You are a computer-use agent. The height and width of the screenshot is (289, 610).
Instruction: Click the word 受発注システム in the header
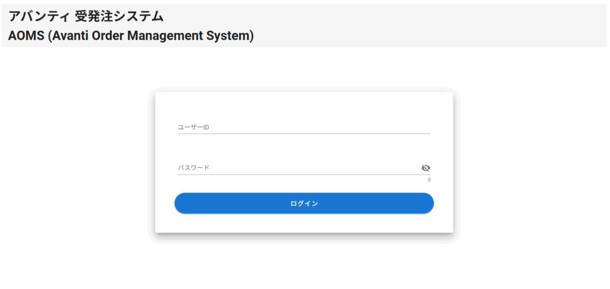(119, 17)
